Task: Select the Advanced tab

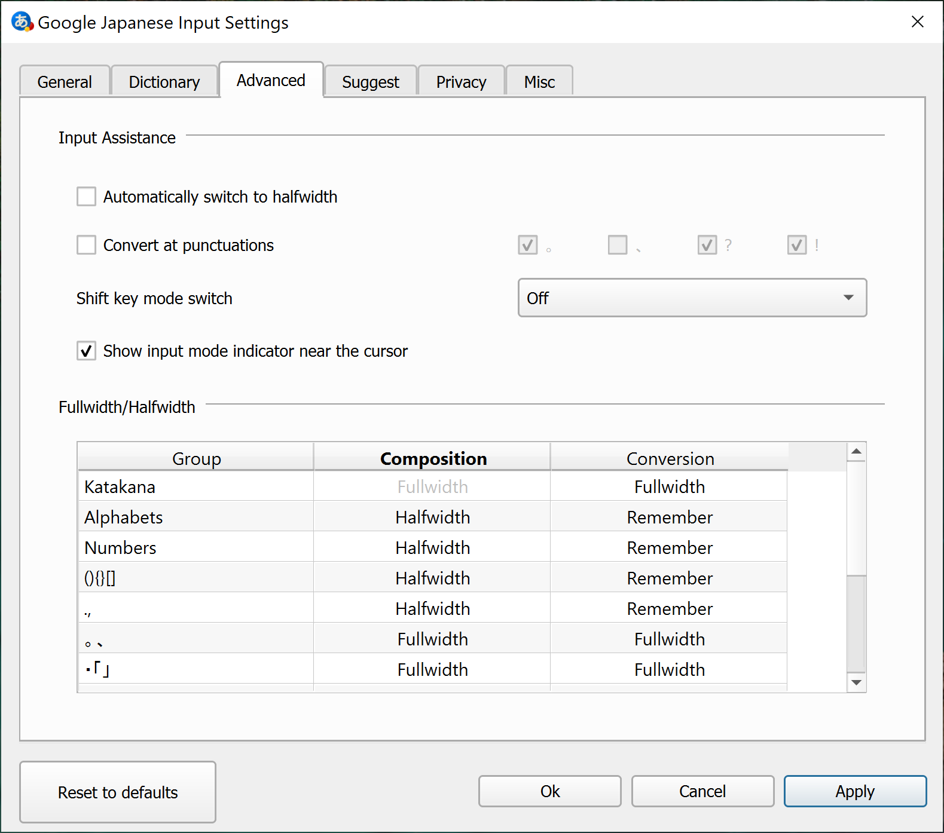Action: coord(271,80)
